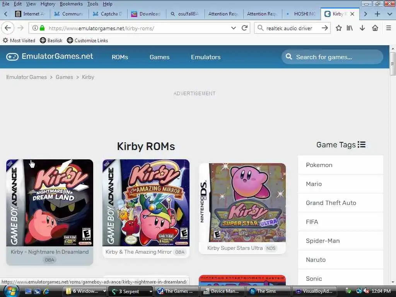Click the Search for games input field
This screenshot has width=396, height=297.
point(332,57)
